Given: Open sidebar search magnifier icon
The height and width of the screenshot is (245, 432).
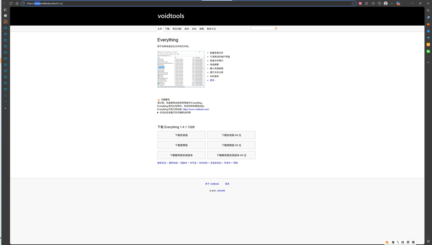Looking at the screenshot, I should [x=428, y=10].
